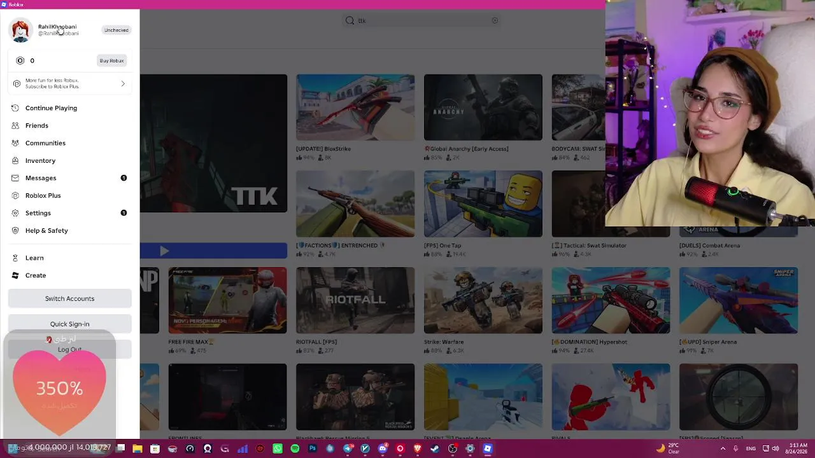Screen dimensions: 815x458
Task: Click the Settings notification count badge
Action: tap(124, 213)
